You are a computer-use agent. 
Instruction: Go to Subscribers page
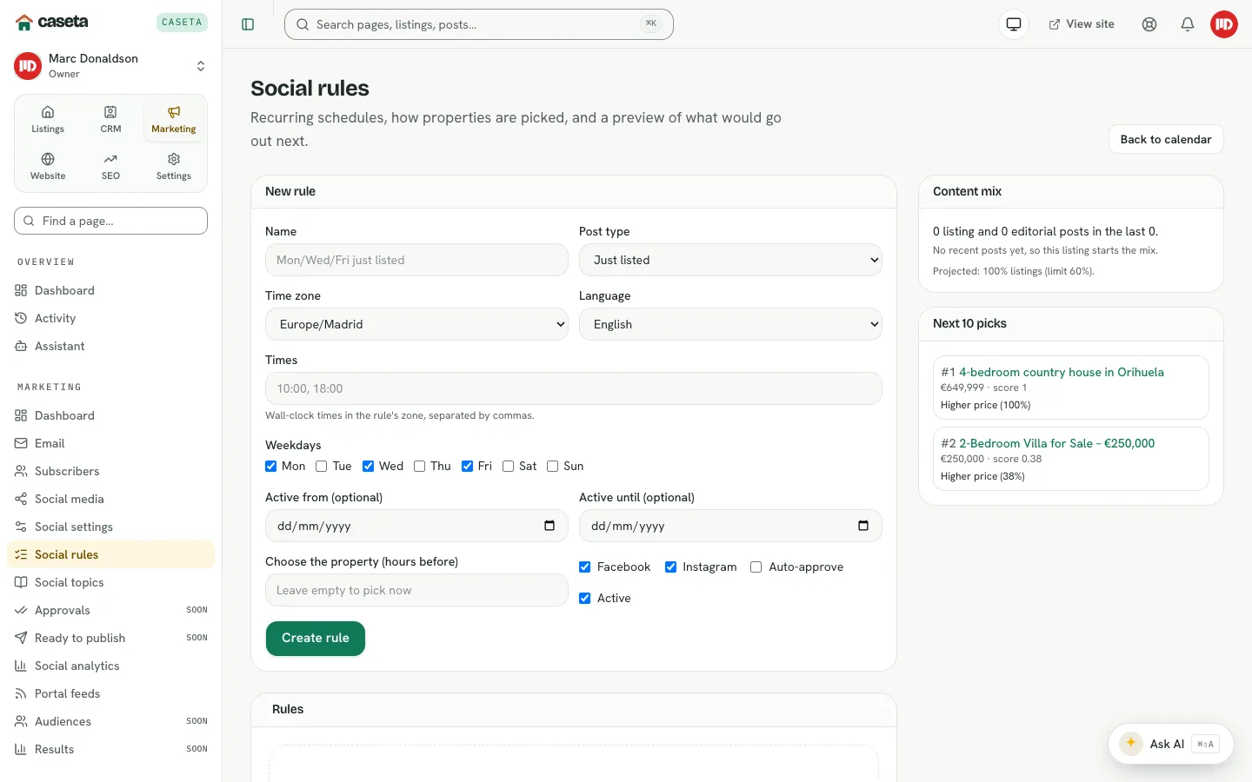pyautogui.click(x=110, y=471)
